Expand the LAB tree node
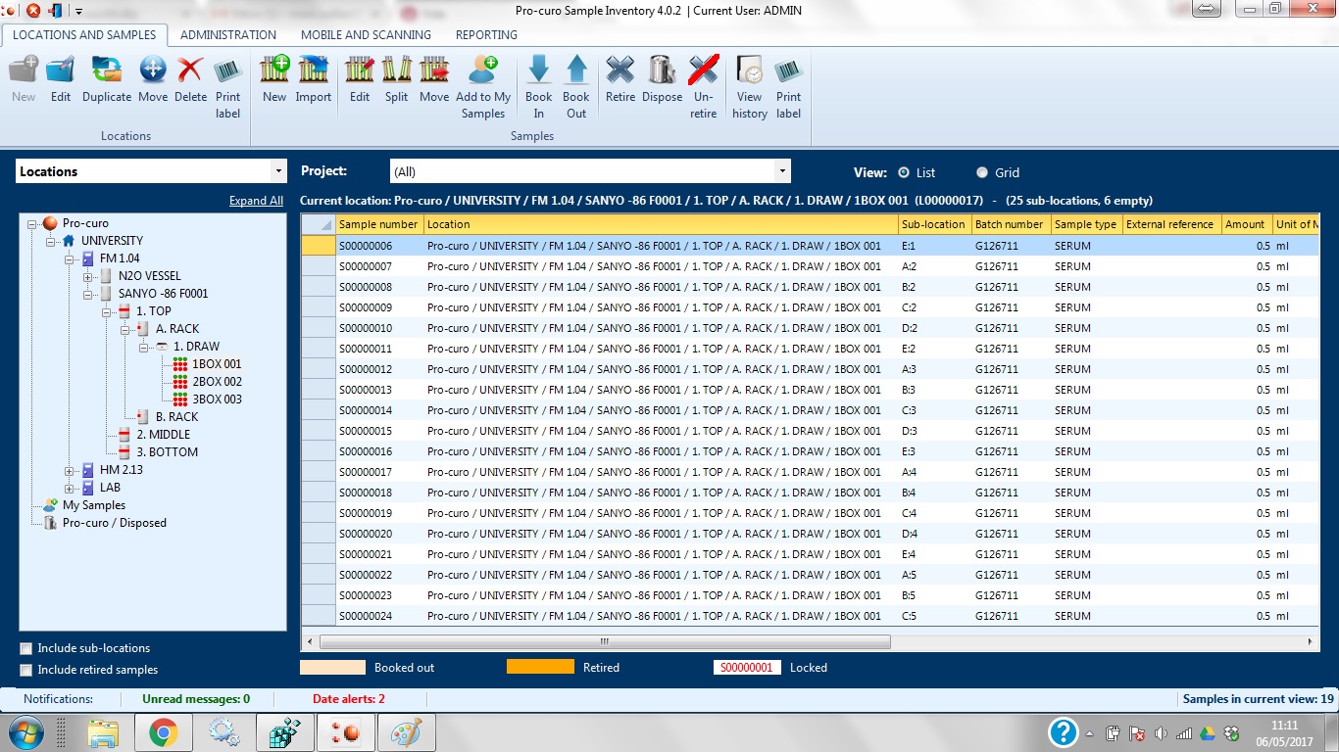The image size is (1339, 752). [x=70, y=488]
